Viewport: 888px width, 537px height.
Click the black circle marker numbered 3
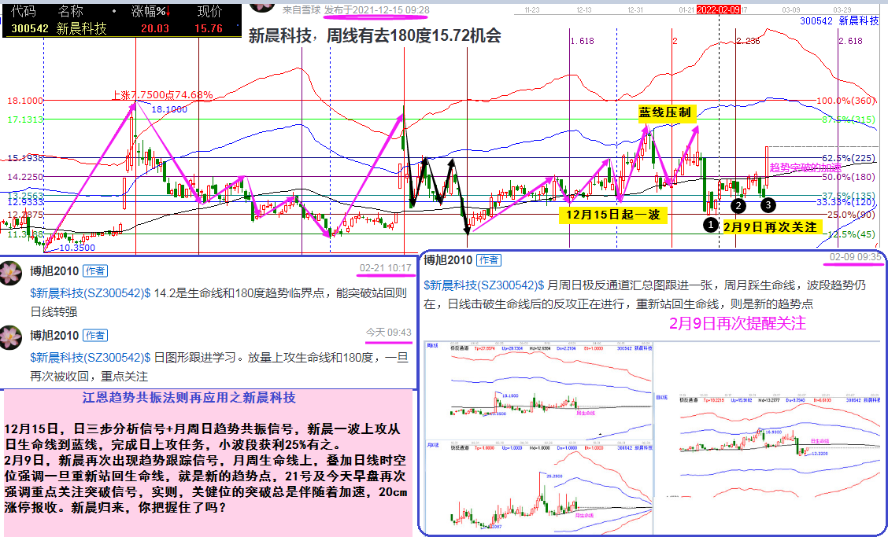[x=768, y=204]
